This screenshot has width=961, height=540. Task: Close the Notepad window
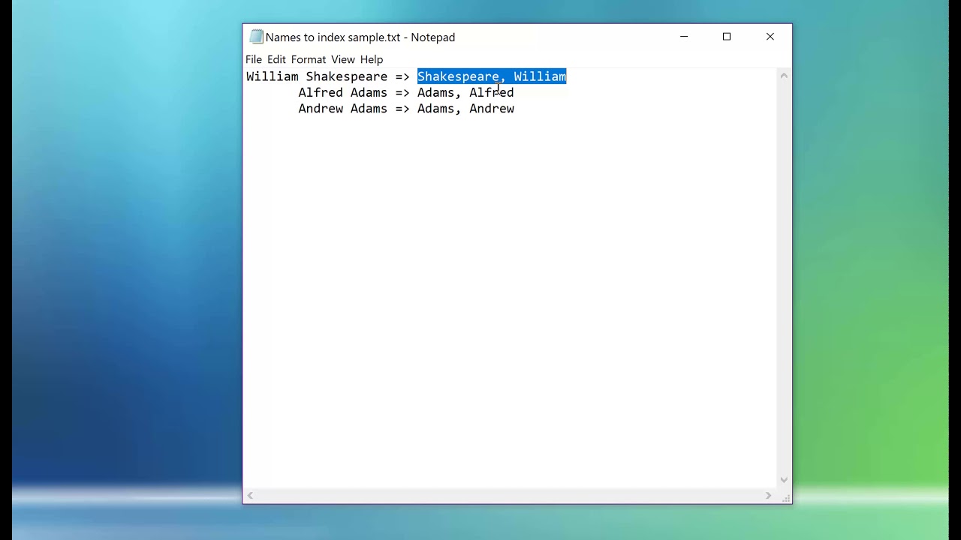[x=770, y=37]
